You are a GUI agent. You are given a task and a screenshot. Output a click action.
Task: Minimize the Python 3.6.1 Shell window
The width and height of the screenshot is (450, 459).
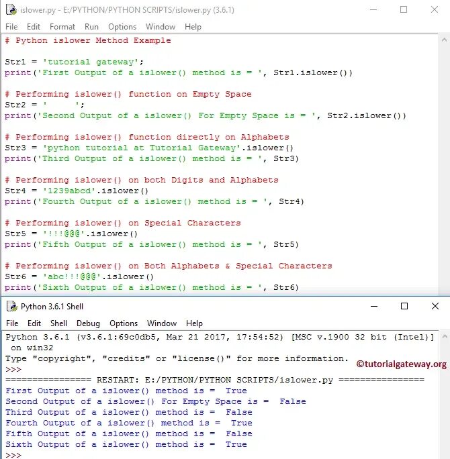pos(374,306)
